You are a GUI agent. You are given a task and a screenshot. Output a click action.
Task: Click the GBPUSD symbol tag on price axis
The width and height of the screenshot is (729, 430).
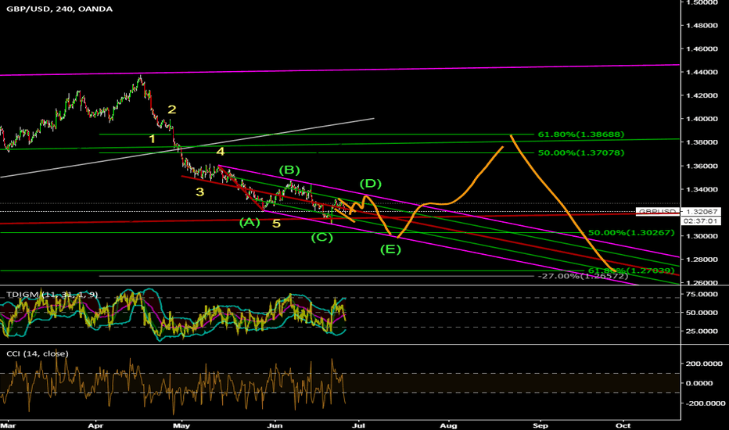[657, 212]
